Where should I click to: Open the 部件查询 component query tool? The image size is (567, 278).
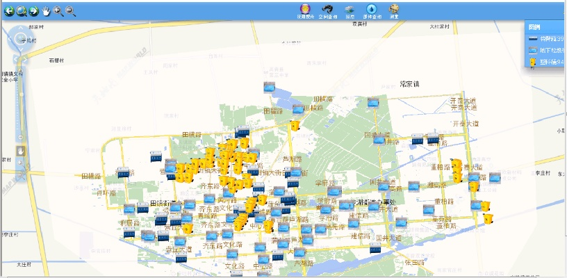pyautogui.click(x=371, y=10)
